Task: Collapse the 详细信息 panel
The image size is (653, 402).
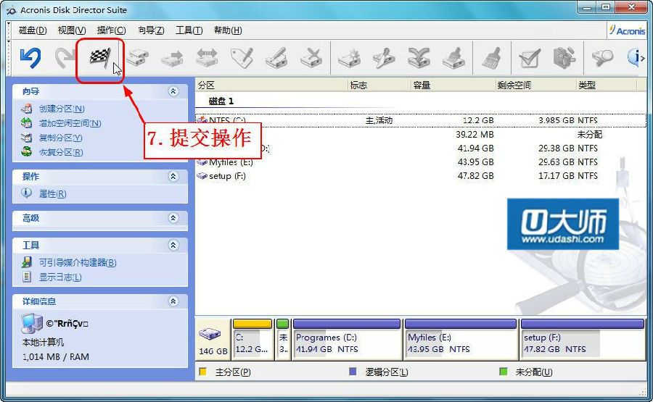Action: point(173,301)
